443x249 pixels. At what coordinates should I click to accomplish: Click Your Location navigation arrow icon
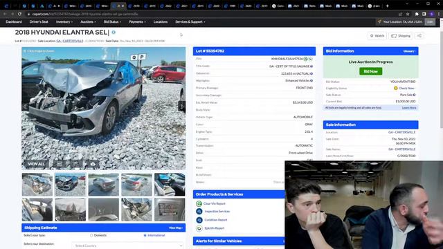click(379, 21)
